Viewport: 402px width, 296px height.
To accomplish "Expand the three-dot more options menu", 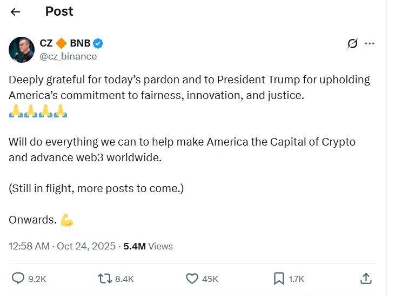I will 370,44.
